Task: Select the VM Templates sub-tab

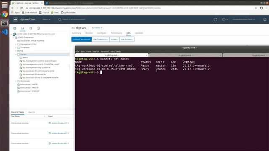Action: 100,39
